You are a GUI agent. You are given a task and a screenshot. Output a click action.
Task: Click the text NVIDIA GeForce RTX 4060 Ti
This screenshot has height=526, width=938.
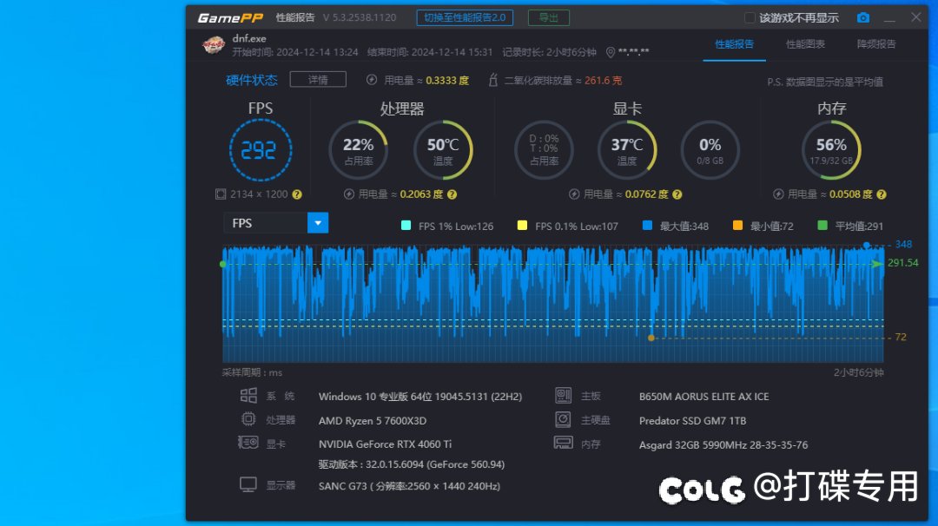[x=386, y=444]
